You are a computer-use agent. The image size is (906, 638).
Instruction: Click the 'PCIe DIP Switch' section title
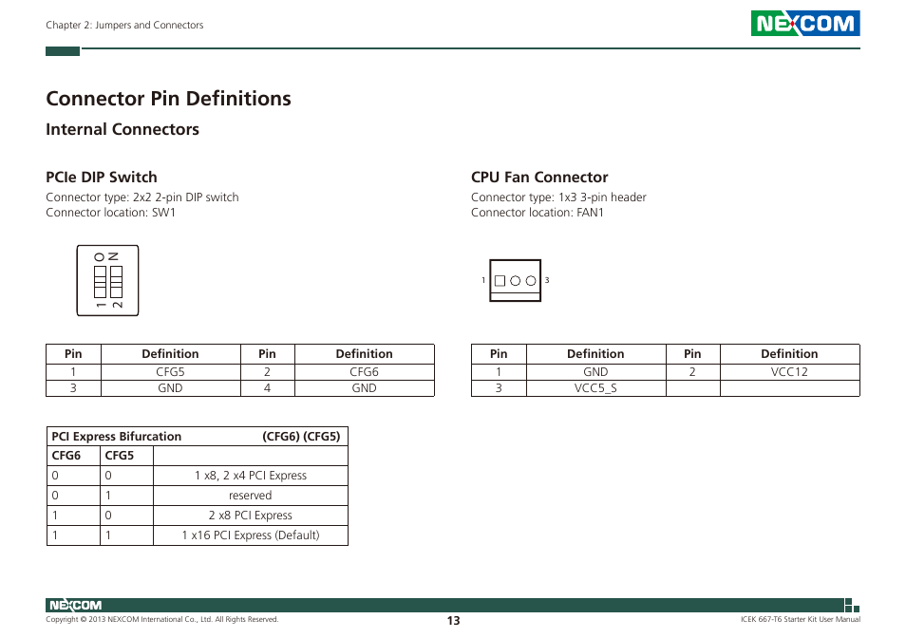click(102, 178)
